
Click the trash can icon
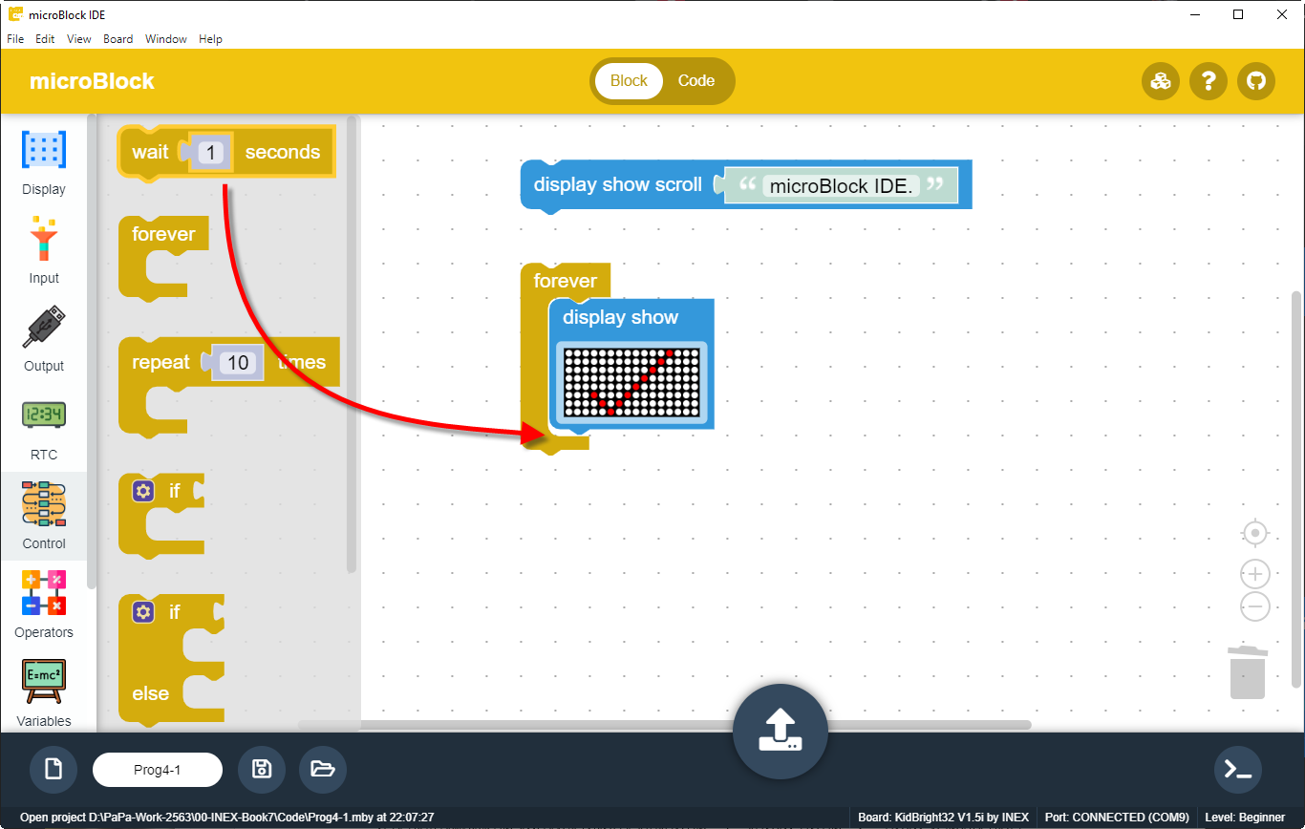click(x=1247, y=672)
